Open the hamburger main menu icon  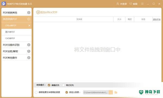(x=142, y=4)
